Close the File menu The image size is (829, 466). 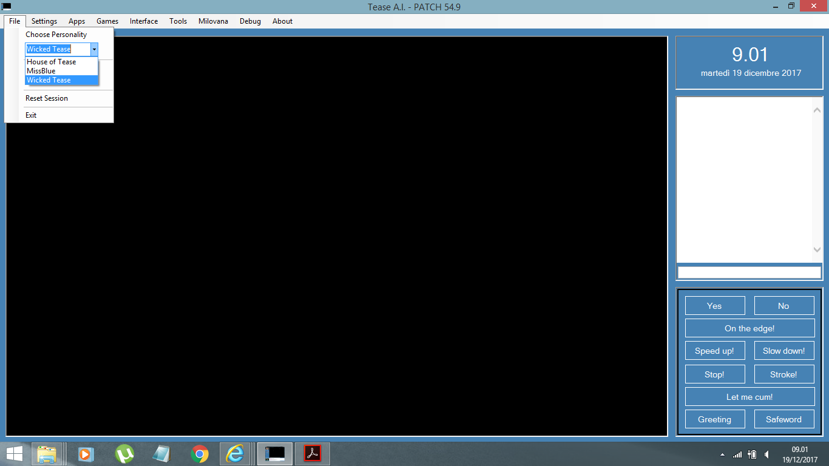pos(15,21)
